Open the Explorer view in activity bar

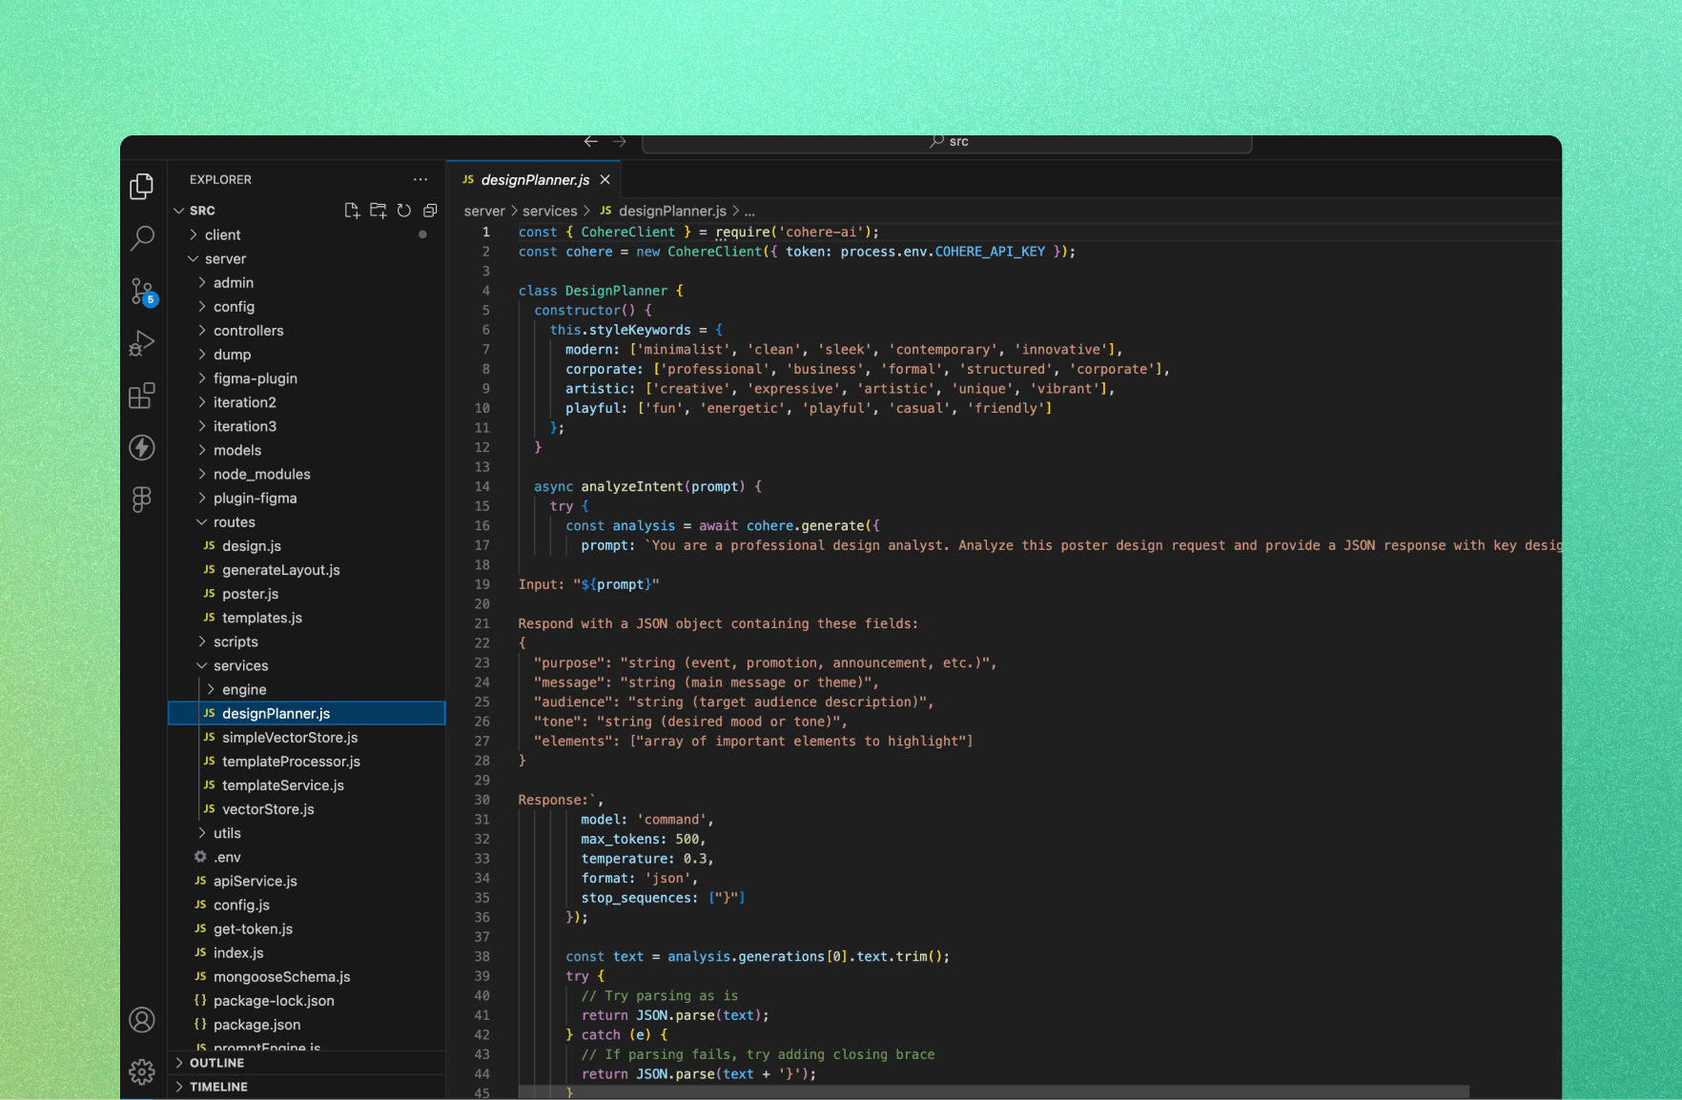click(142, 186)
